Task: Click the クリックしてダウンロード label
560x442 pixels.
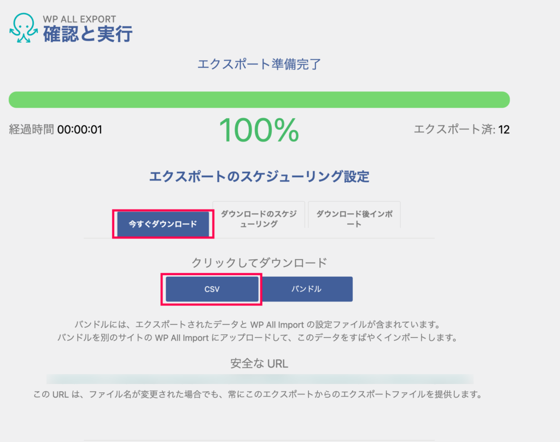Action: point(259,263)
